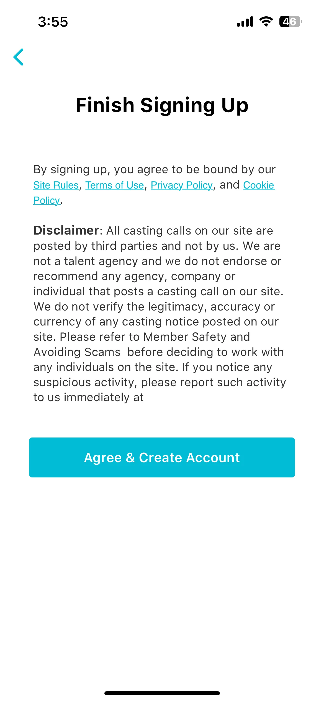Click the wrapped 'Policy' link on the next line
The image size is (324, 702).
coord(47,200)
